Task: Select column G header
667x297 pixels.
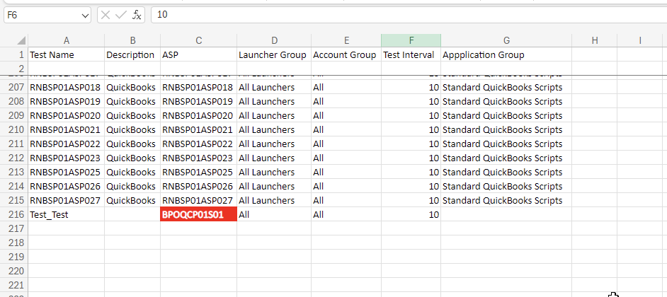Action: tap(506, 41)
